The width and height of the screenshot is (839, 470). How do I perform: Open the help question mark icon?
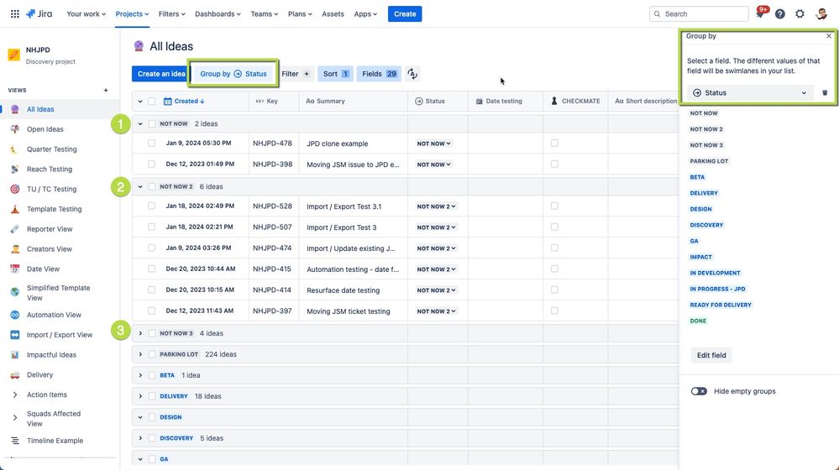tap(780, 14)
